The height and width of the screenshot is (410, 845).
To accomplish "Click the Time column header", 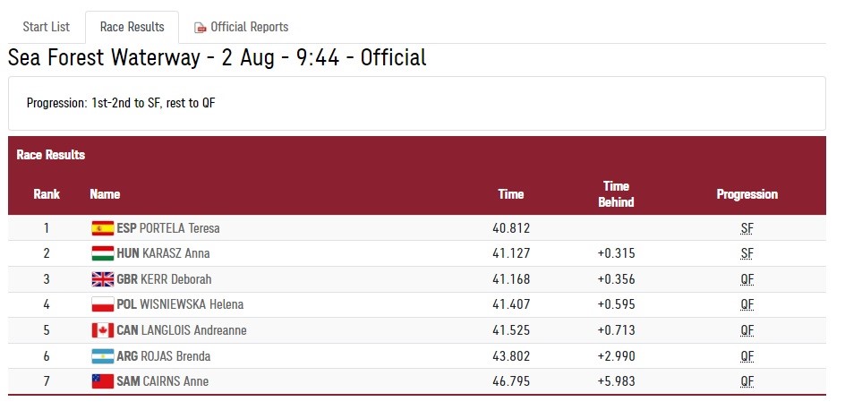I will [511, 194].
